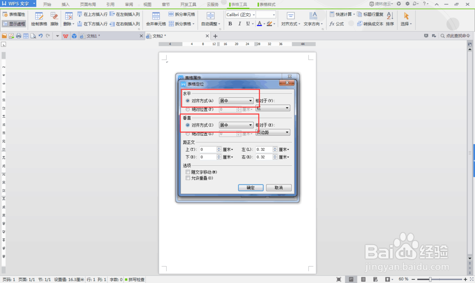This screenshot has width=475, height=283.
Task: Click 确定 in the 表格定位 dialog
Action: point(250,188)
